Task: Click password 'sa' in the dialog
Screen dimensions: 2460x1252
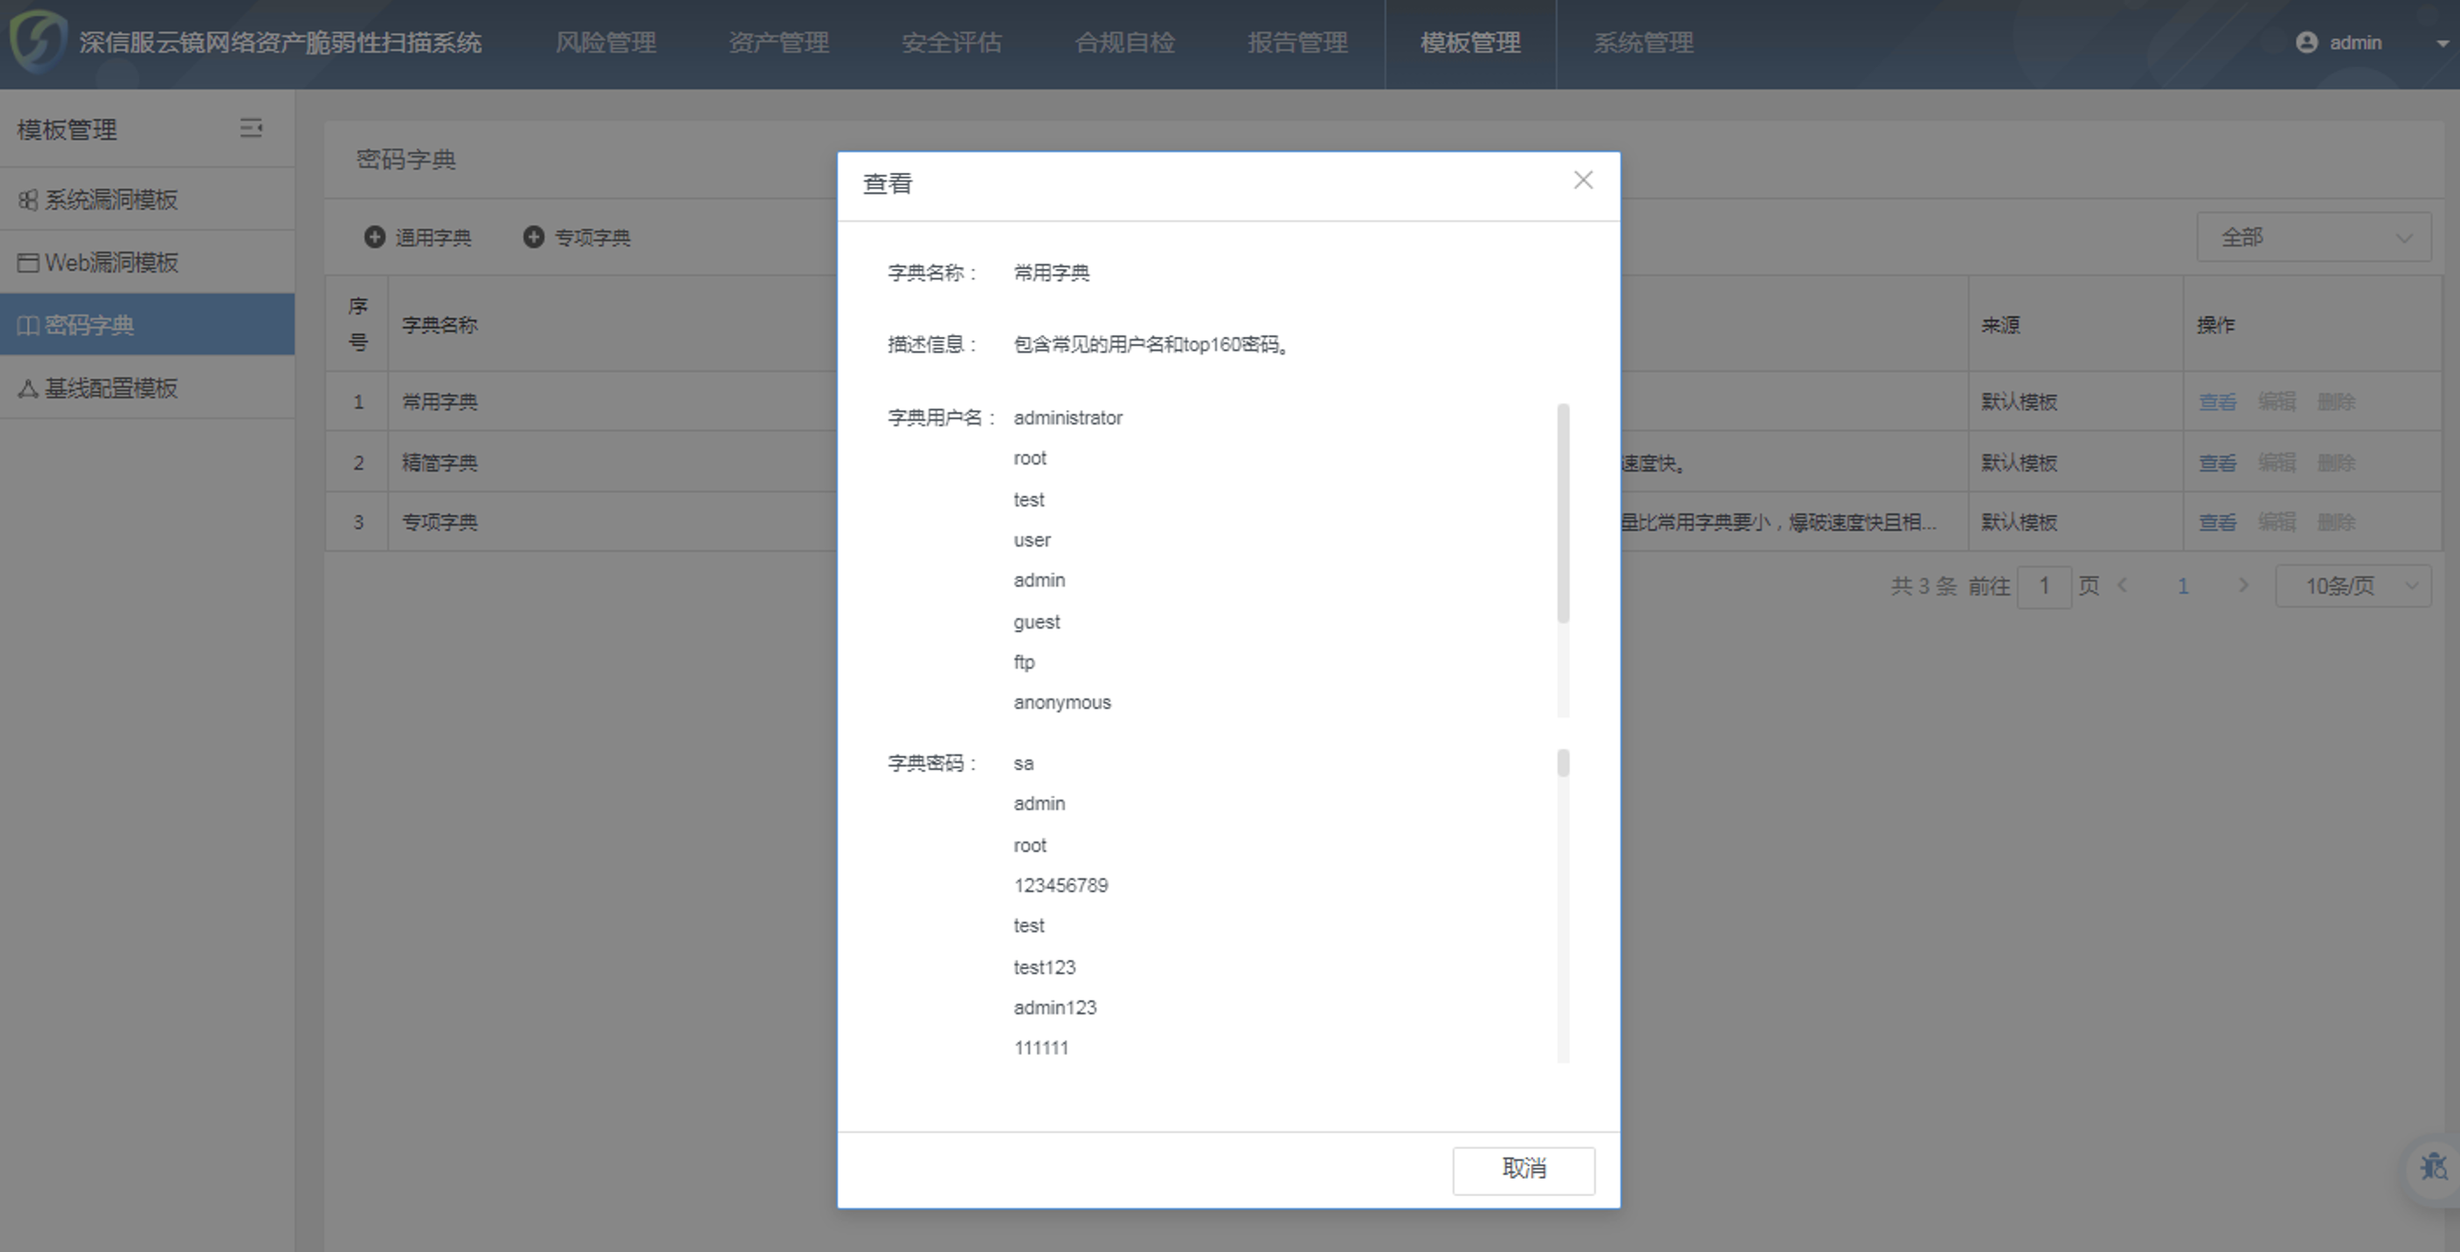Action: [1023, 763]
